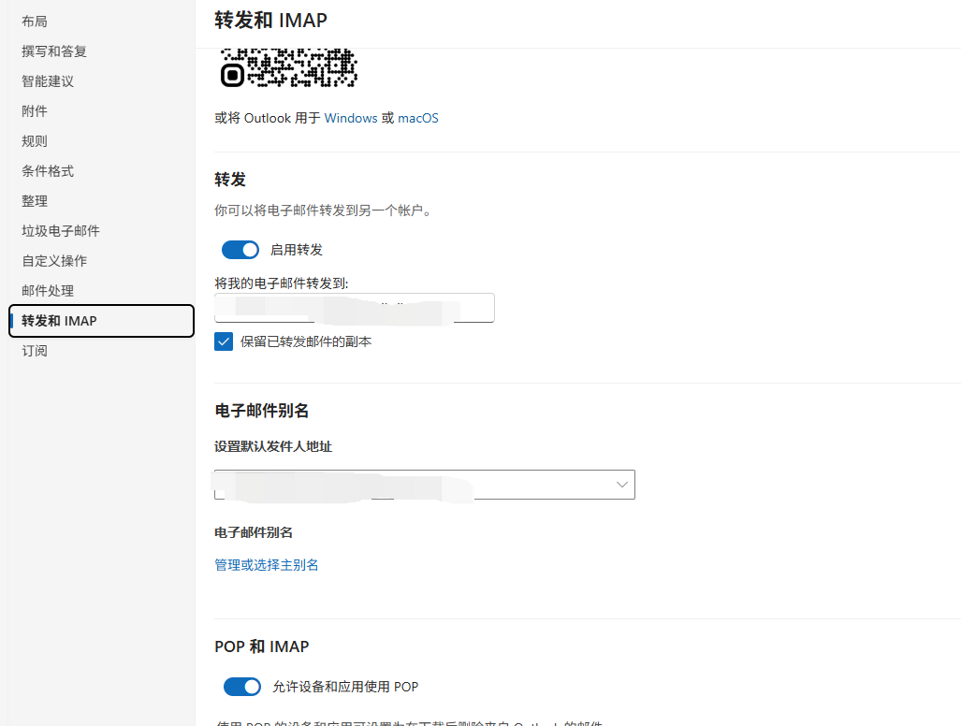961x726 pixels.
Task: Enable the 启用转发 forwarding toggle
Action: [240, 249]
